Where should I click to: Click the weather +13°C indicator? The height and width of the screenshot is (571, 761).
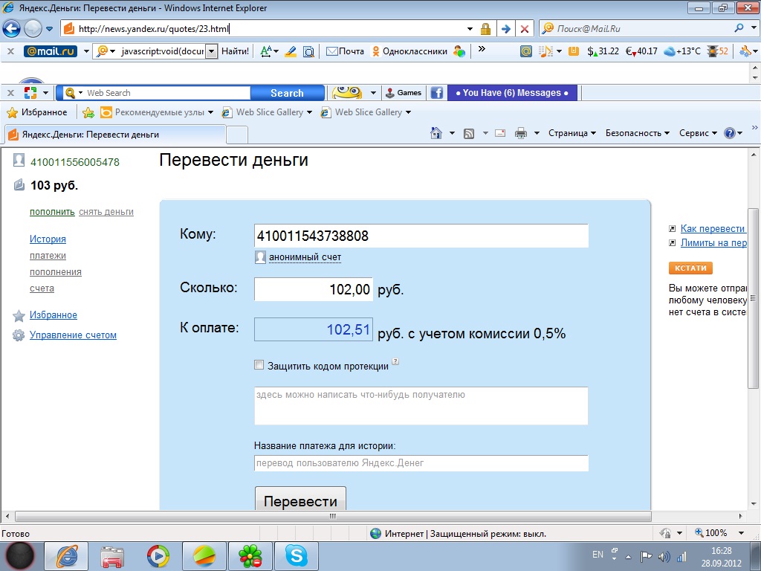[682, 51]
